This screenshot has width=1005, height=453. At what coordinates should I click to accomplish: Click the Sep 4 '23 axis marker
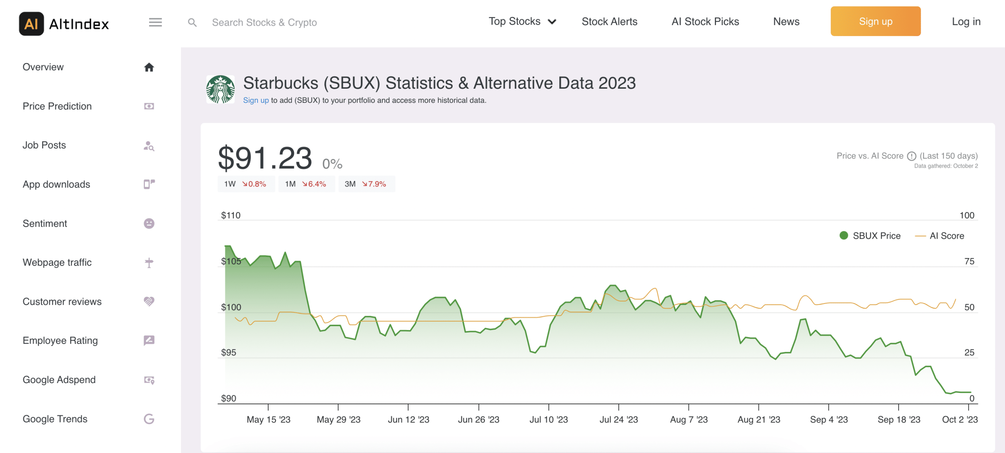pos(829,420)
